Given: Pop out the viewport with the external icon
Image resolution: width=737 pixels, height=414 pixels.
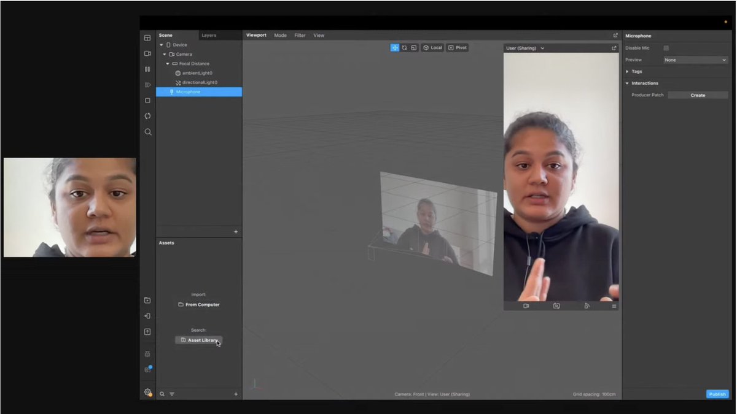Looking at the screenshot, I should (x=615, y=36).
